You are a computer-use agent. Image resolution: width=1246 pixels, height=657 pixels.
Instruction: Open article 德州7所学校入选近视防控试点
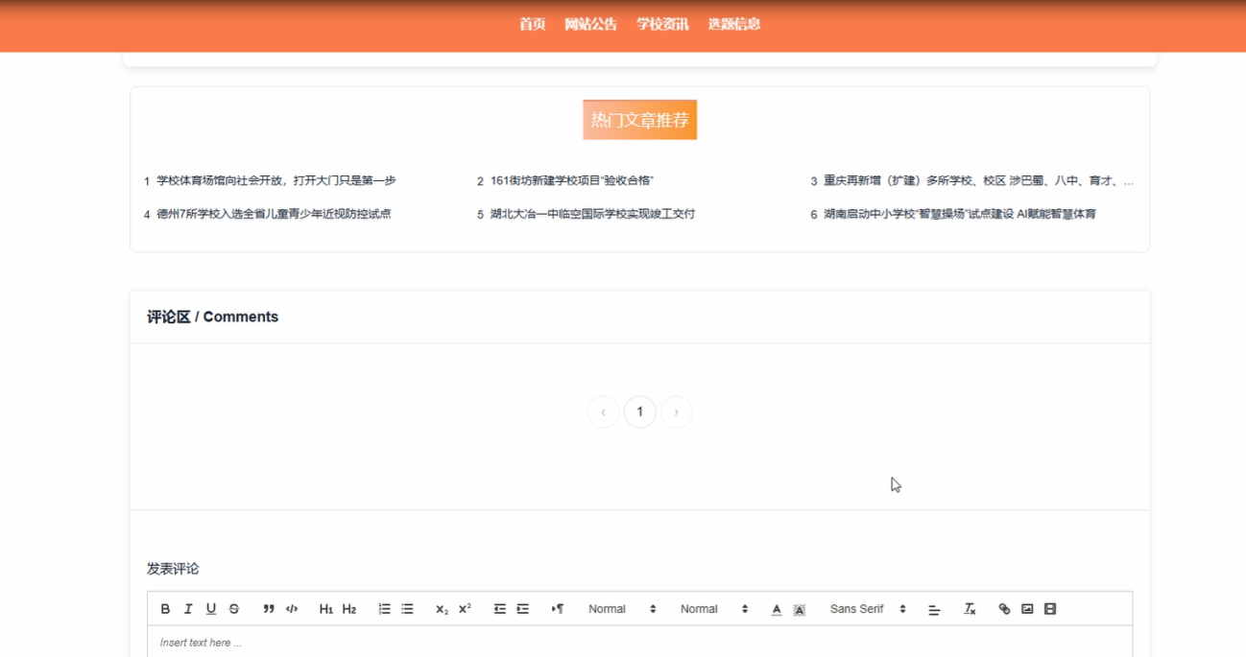click(x=274, y=214)
